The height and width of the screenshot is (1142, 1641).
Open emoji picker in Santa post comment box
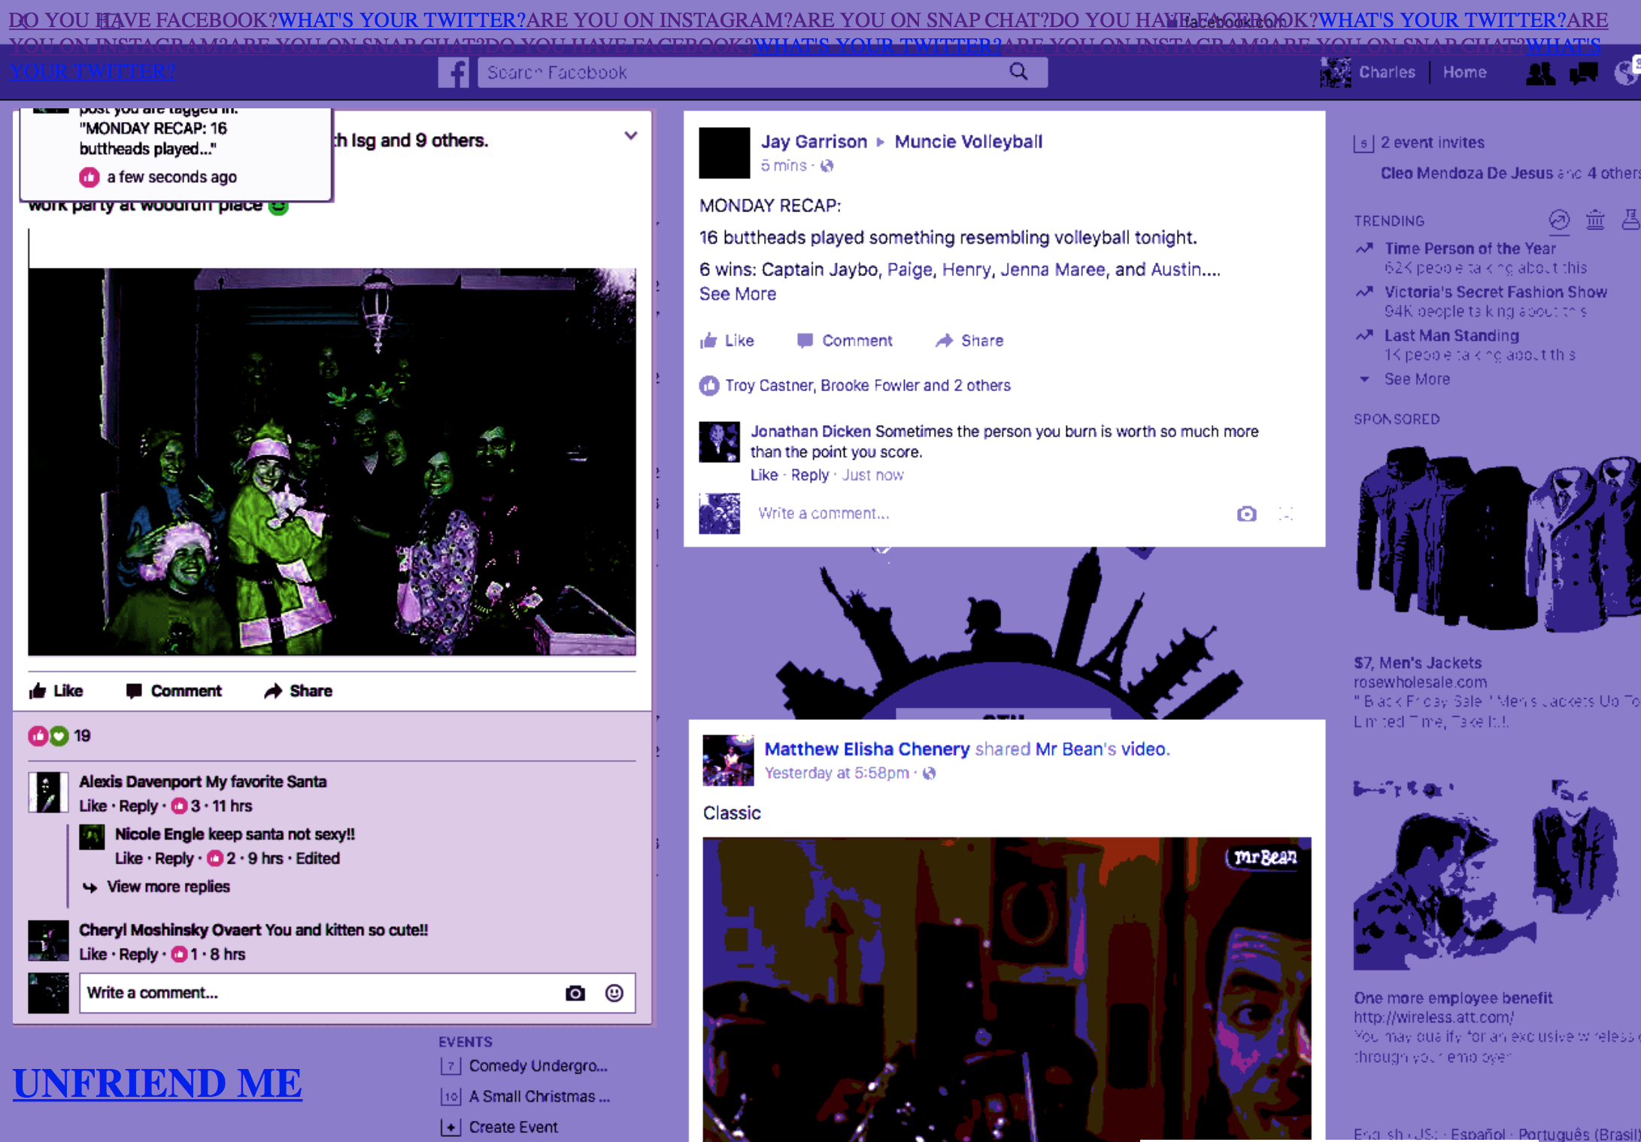[614, 993]
